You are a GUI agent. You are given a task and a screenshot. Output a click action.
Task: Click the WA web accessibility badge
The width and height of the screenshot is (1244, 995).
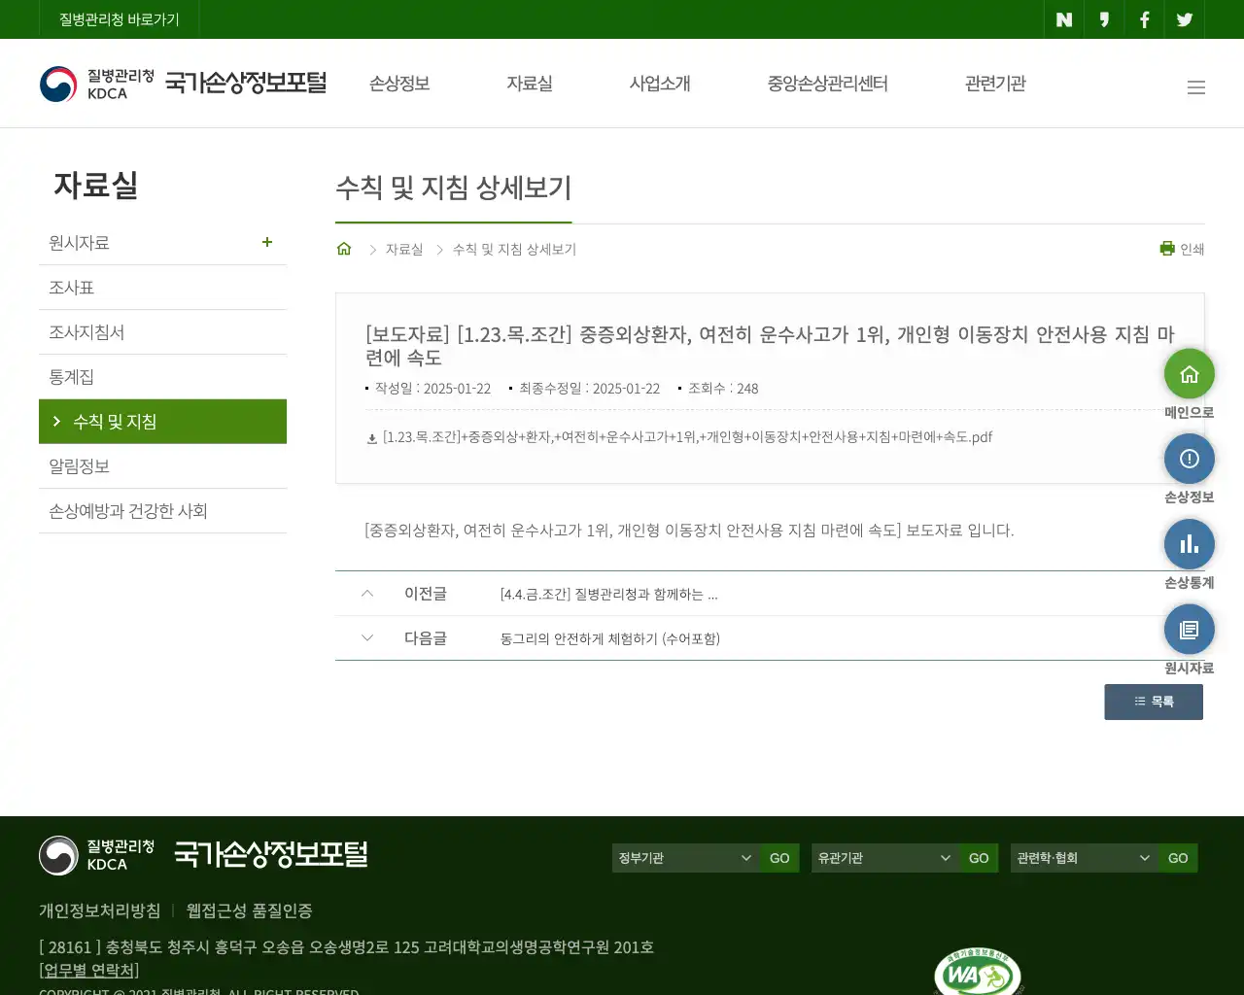tap(978, 972)
